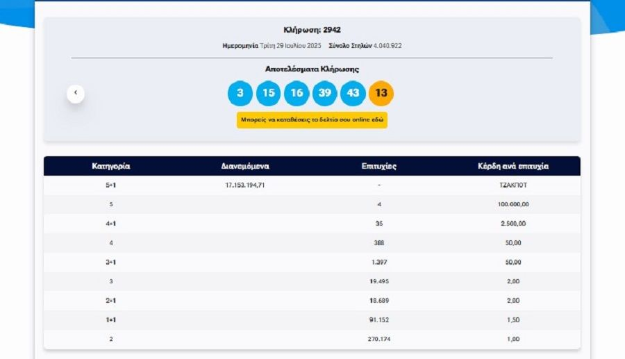The image size is (625, 359).
Task: Click the 17.153.194,71 distributed amount
Action: pyautogui.click(x=245, y=185)
